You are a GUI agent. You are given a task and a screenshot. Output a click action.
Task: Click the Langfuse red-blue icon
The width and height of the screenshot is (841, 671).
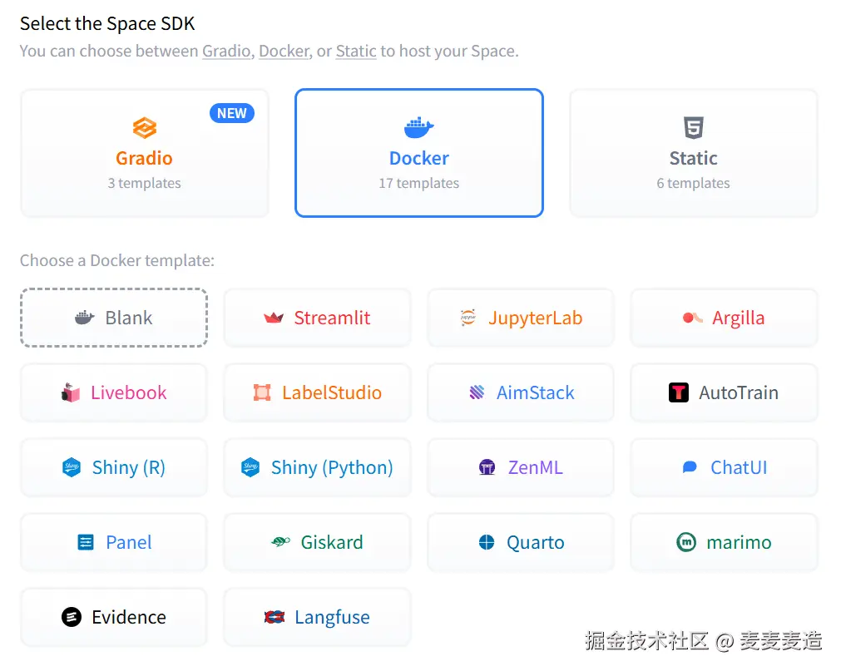pyautogui.click(x=274, y=617)
